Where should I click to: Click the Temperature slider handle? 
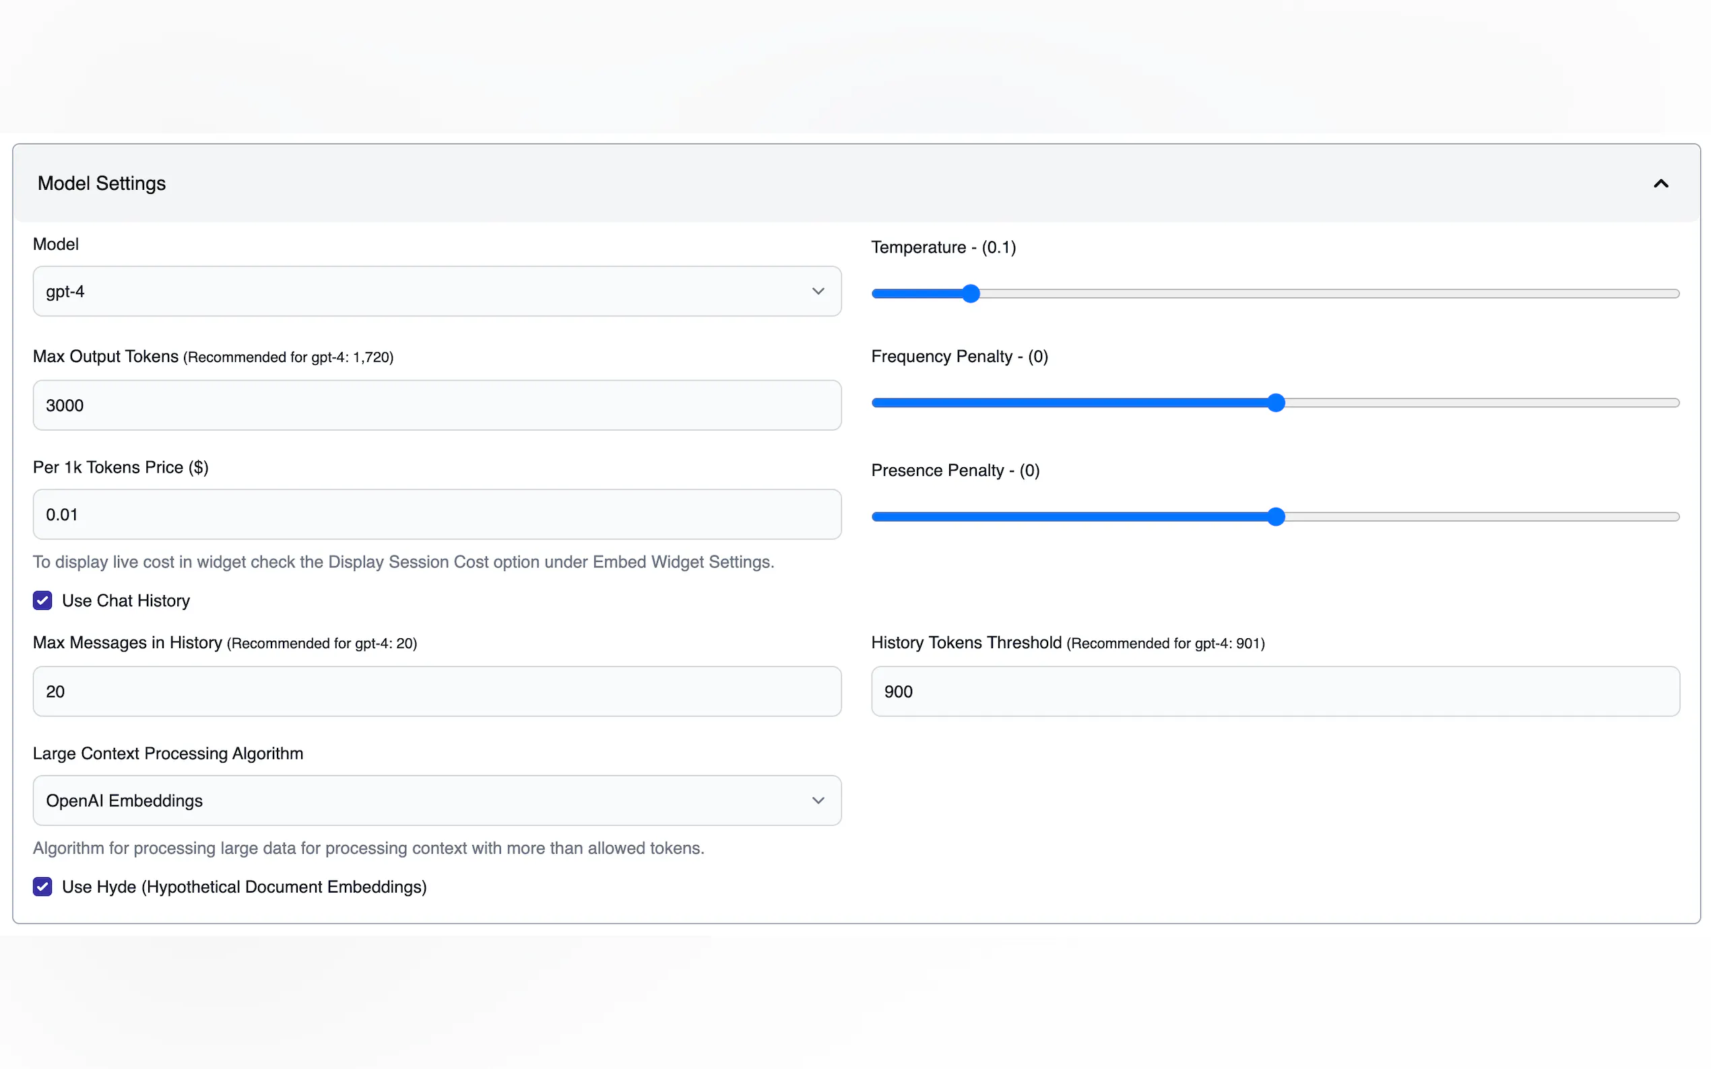pyautogui.click(x=971, y=294)
